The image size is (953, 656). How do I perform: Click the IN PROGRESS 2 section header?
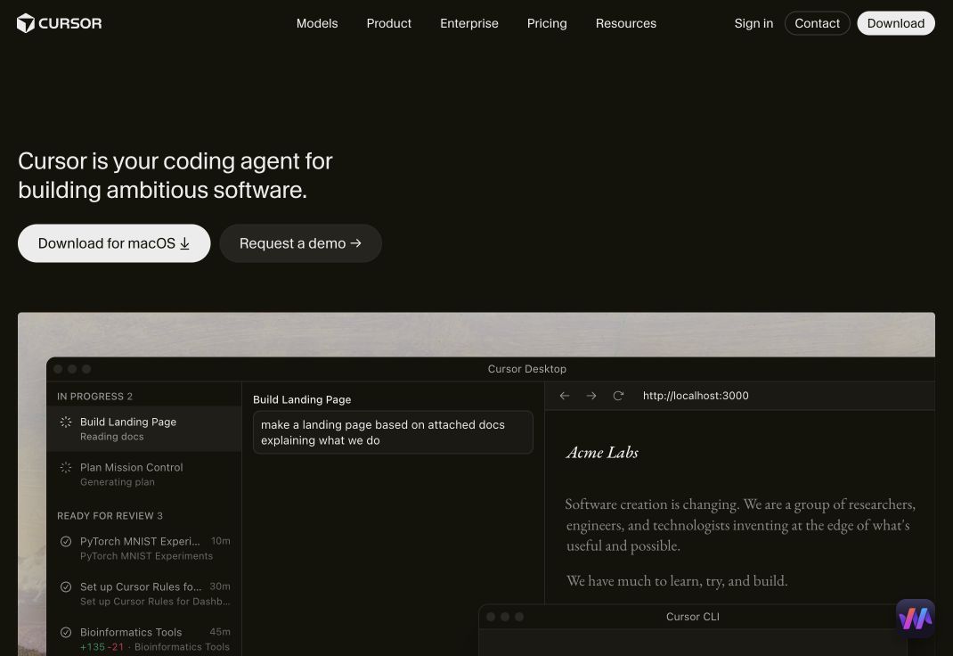pos(94,397)
